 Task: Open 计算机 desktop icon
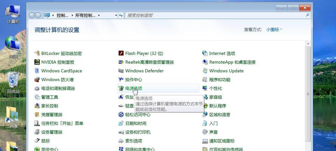pos(13,14)
